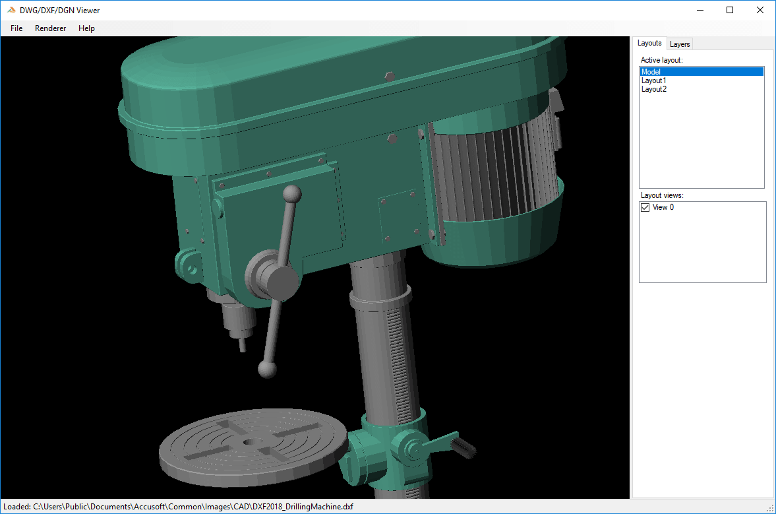This screenshot has width=776, height=514.
Task: Open the Help menu
Action: click(x=86, y=28)
